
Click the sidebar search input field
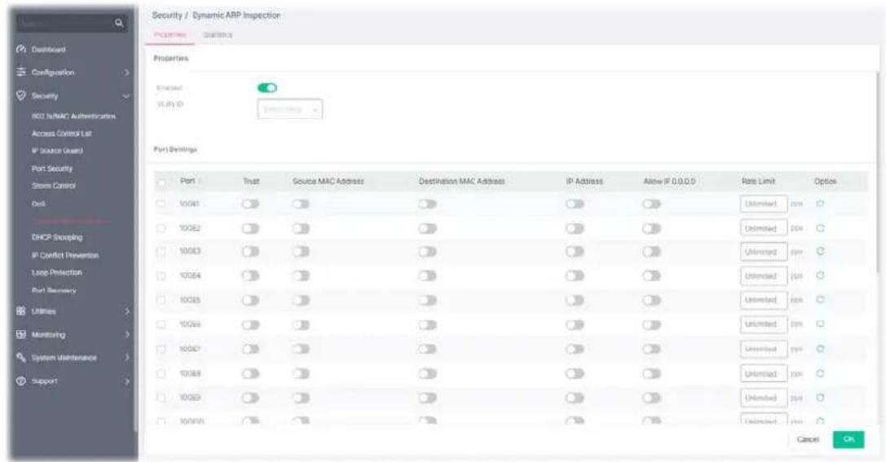[x=64, y=23]
